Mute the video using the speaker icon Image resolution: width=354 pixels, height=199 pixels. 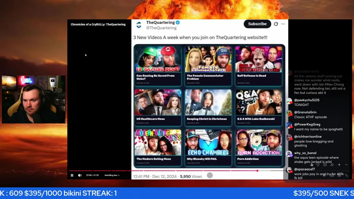(80, 175)
